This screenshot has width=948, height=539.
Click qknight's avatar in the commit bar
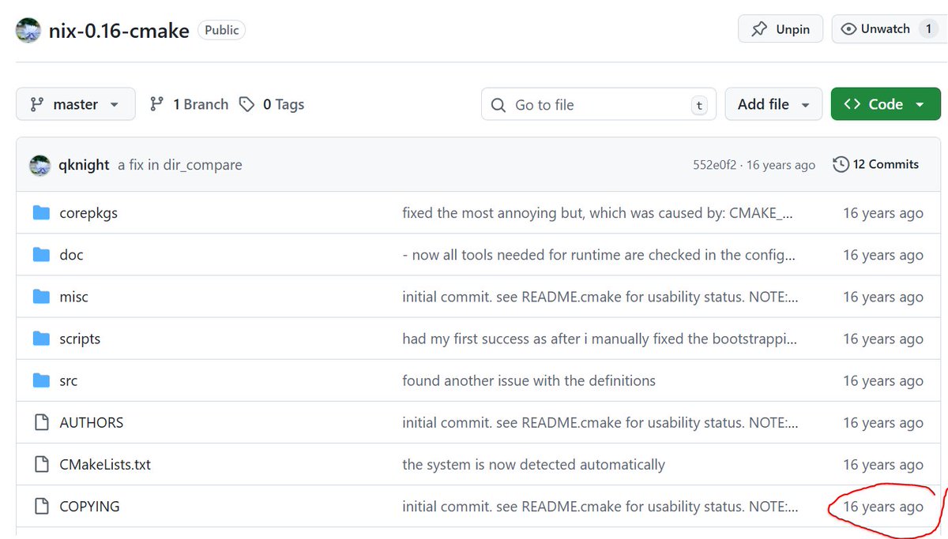pos(40,165)
